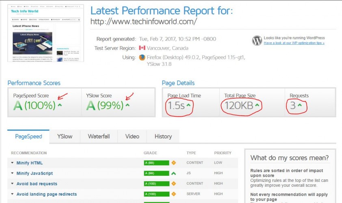Click the Avoid bad requests A (100) grade bar
This screenshot has height=203, width=342.
tap(156, 184)
